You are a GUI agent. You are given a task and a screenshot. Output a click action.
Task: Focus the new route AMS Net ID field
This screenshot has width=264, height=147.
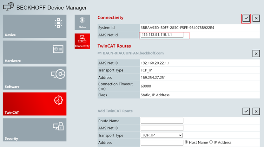click(x=162, y=128)
